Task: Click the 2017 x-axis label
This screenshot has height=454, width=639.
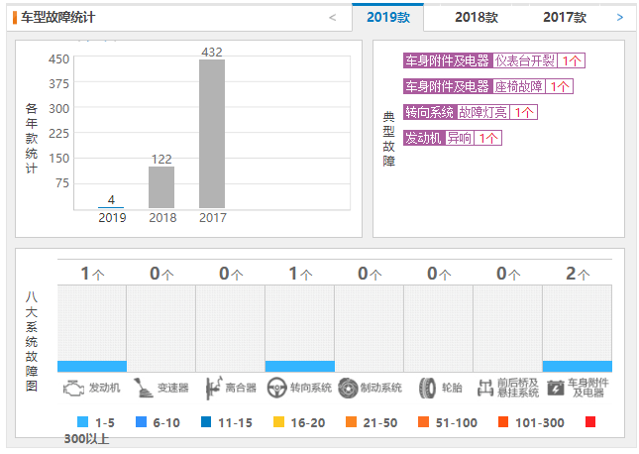Action: click(213, 218)
